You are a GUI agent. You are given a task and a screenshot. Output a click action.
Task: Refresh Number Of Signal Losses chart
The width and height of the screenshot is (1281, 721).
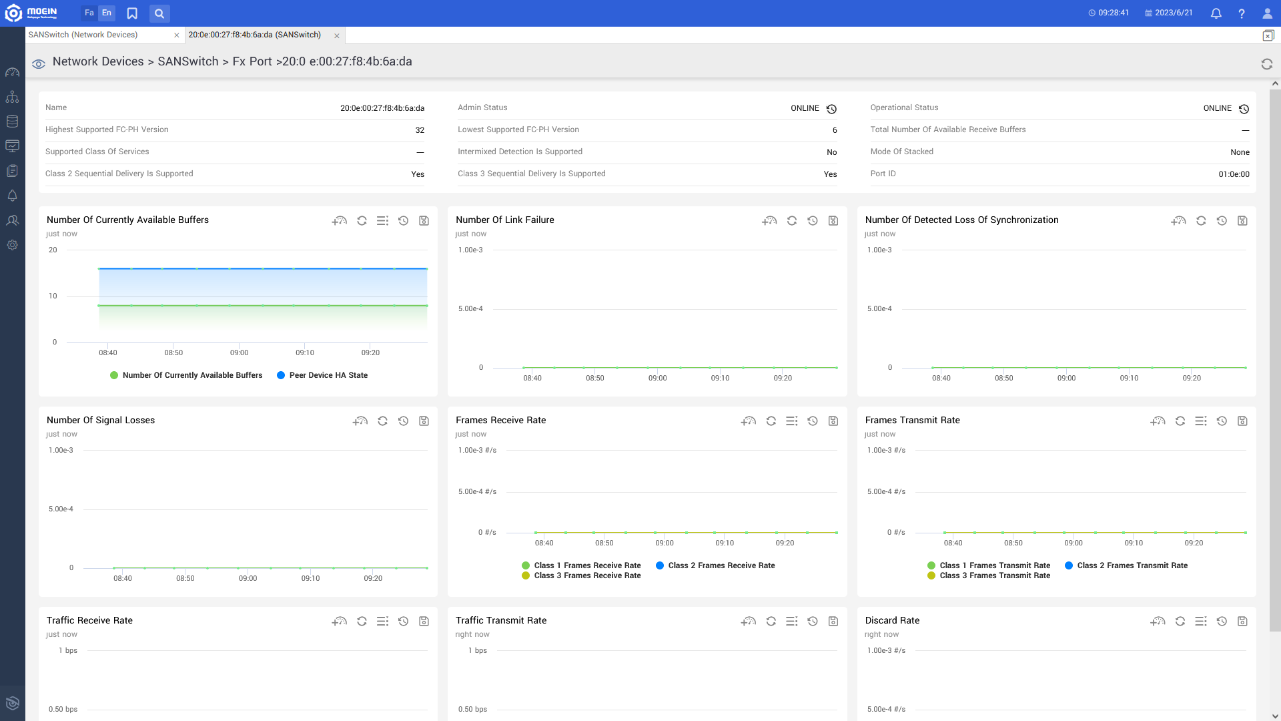(382, 421)
